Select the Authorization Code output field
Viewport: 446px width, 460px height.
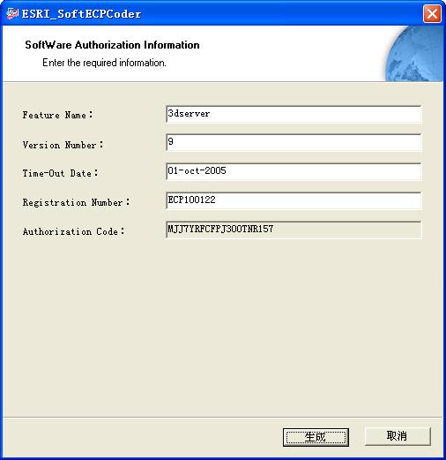[294, 230]
